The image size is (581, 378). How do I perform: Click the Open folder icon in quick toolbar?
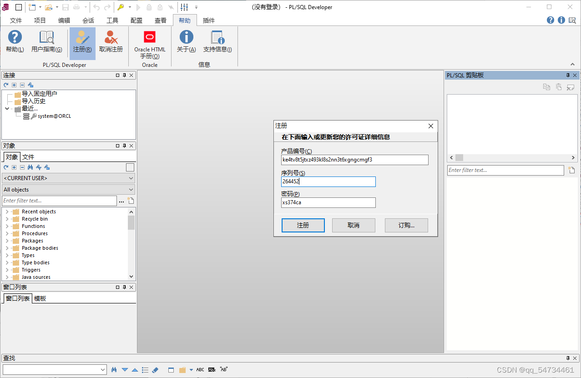point(48,7)
